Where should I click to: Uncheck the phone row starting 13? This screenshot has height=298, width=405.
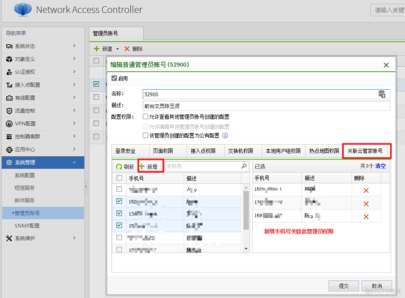point(119,213)
